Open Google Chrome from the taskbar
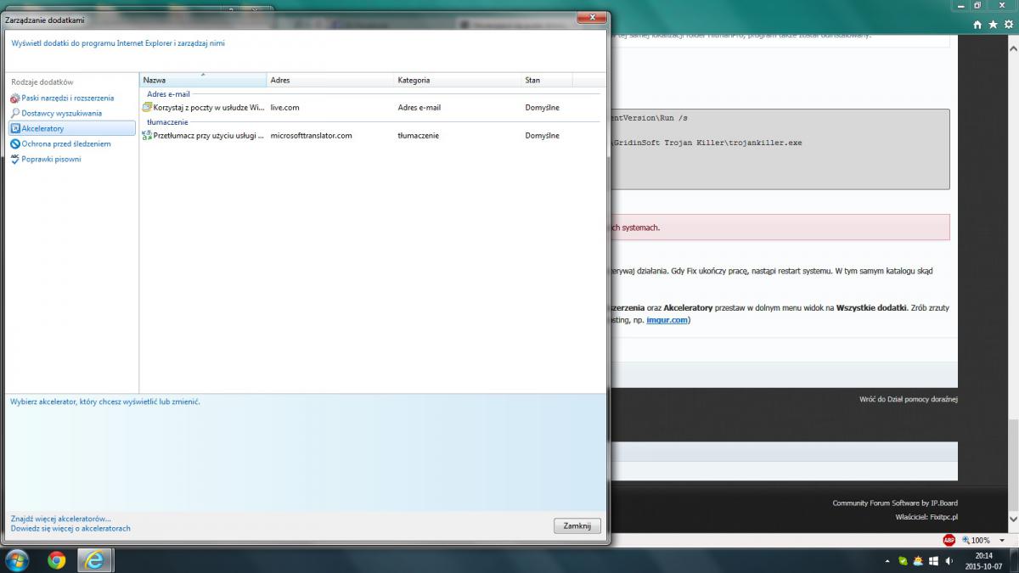 pyautogui.click(x=57, y=560)
